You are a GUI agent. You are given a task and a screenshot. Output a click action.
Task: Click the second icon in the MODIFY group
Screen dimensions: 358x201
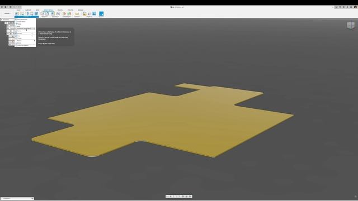pyautogui.click(x=47, y=13)
